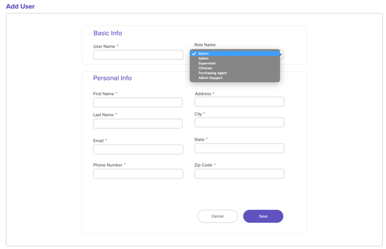Select the Last Name text box
The height and width of the screenshot is (249, 386).
click(x=137, y=123)
